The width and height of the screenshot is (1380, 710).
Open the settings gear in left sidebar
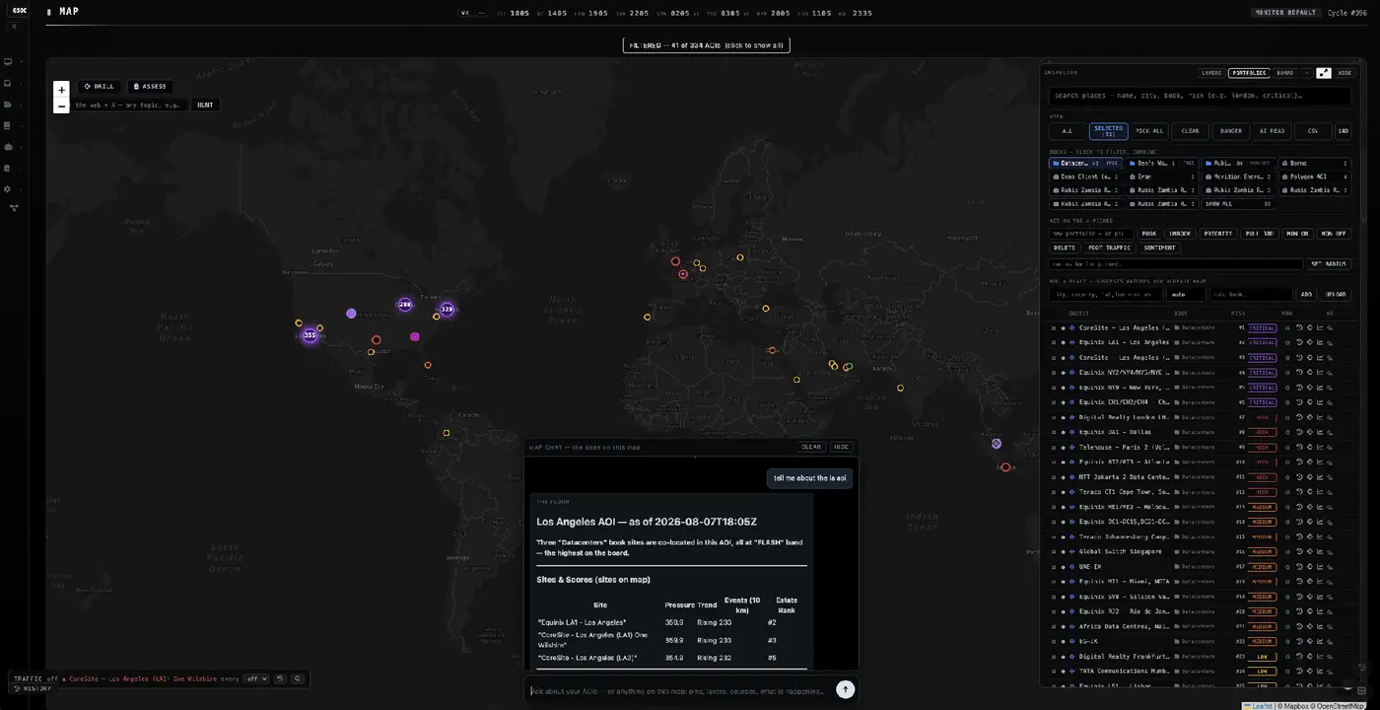coord(8,189)
